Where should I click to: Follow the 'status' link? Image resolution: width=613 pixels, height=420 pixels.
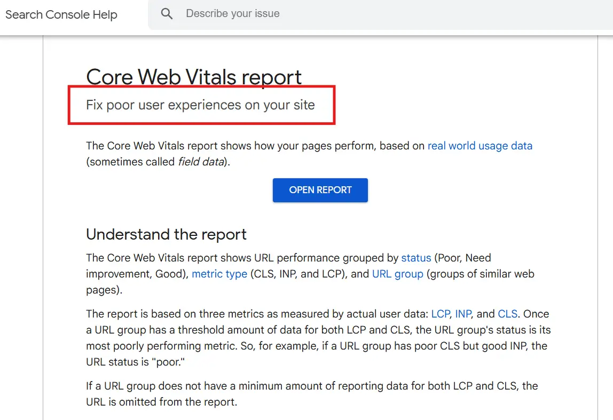coord(416,258)
